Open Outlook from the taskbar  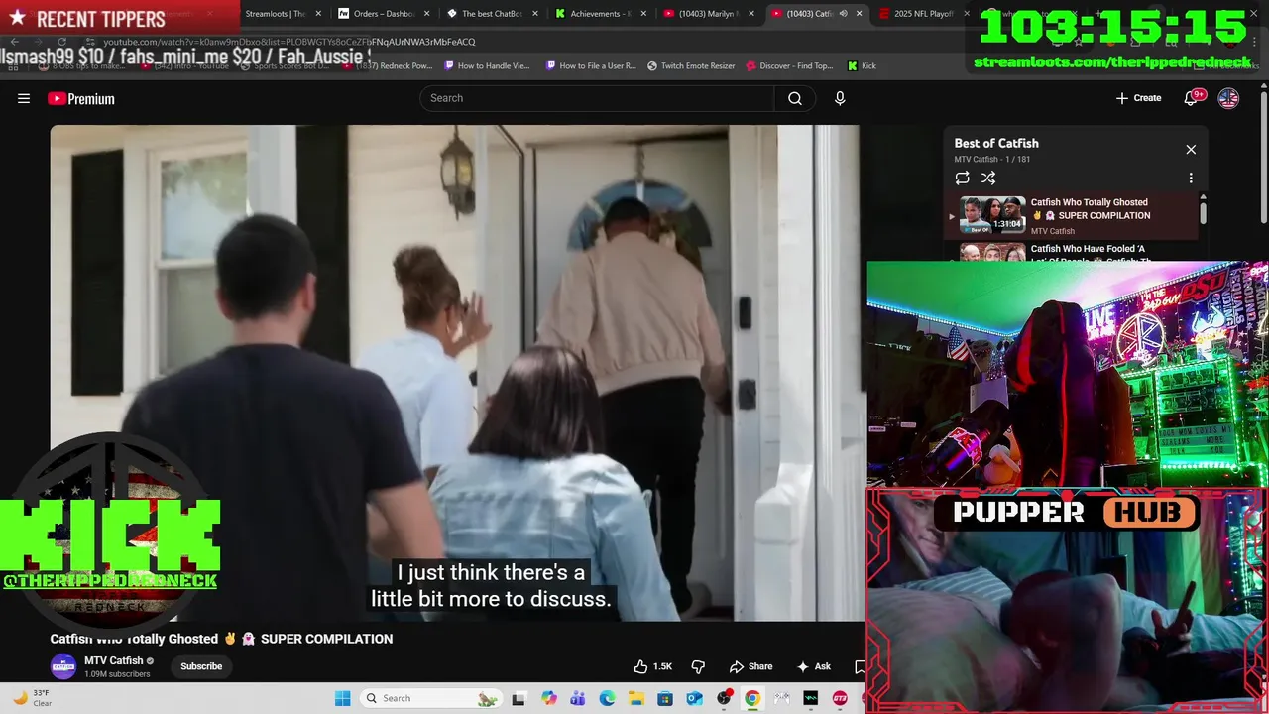[x=694, y=698]
